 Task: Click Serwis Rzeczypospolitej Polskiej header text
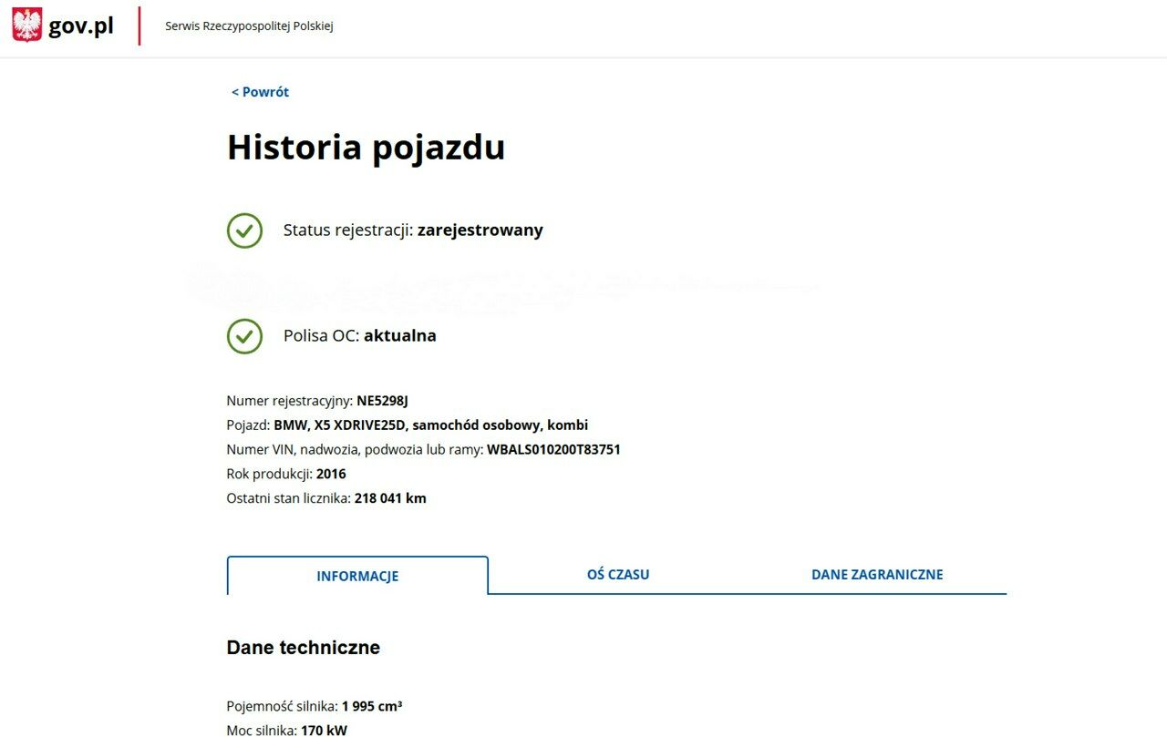tap(249, 26)
